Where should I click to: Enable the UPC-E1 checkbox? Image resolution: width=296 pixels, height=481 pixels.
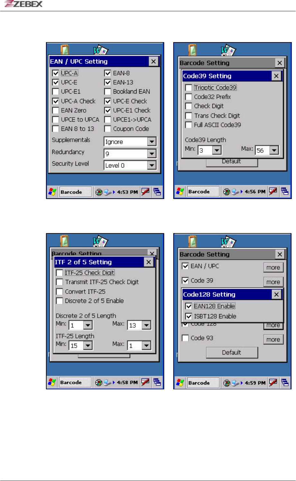(x=56, y=92)
